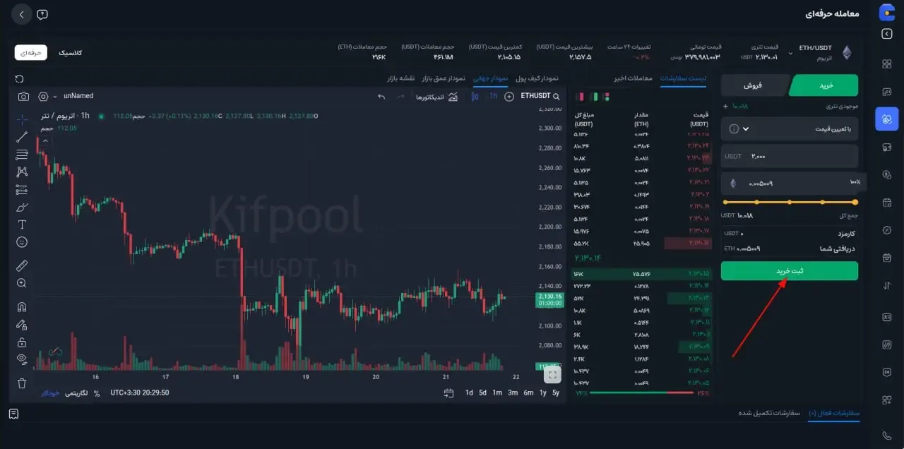Toggle magnet mode on the chart
The image size is (904, 449).
(x=22, y=307)
